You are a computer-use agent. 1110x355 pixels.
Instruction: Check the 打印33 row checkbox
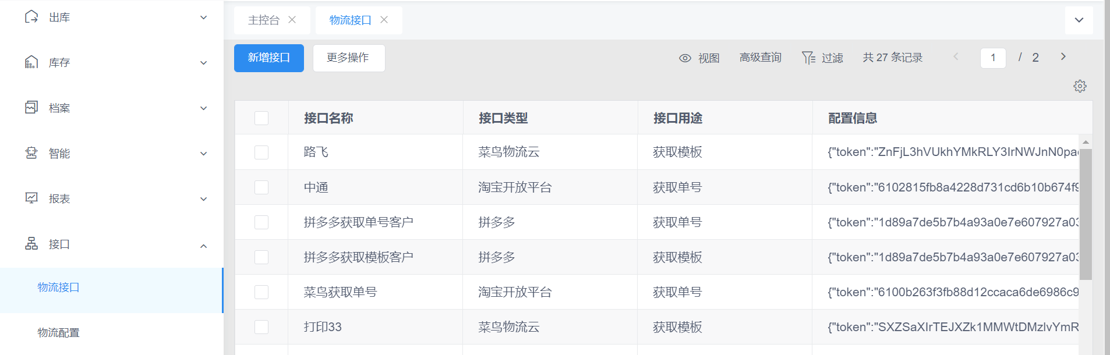[261, 327]
